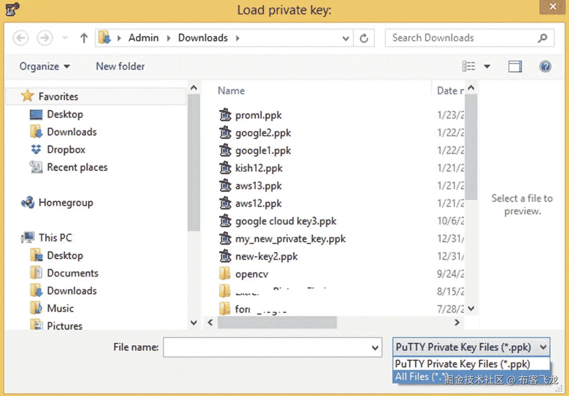569x396 pixels.
Task: Select the google2.ppk file
Action: [x=263, y=133]
